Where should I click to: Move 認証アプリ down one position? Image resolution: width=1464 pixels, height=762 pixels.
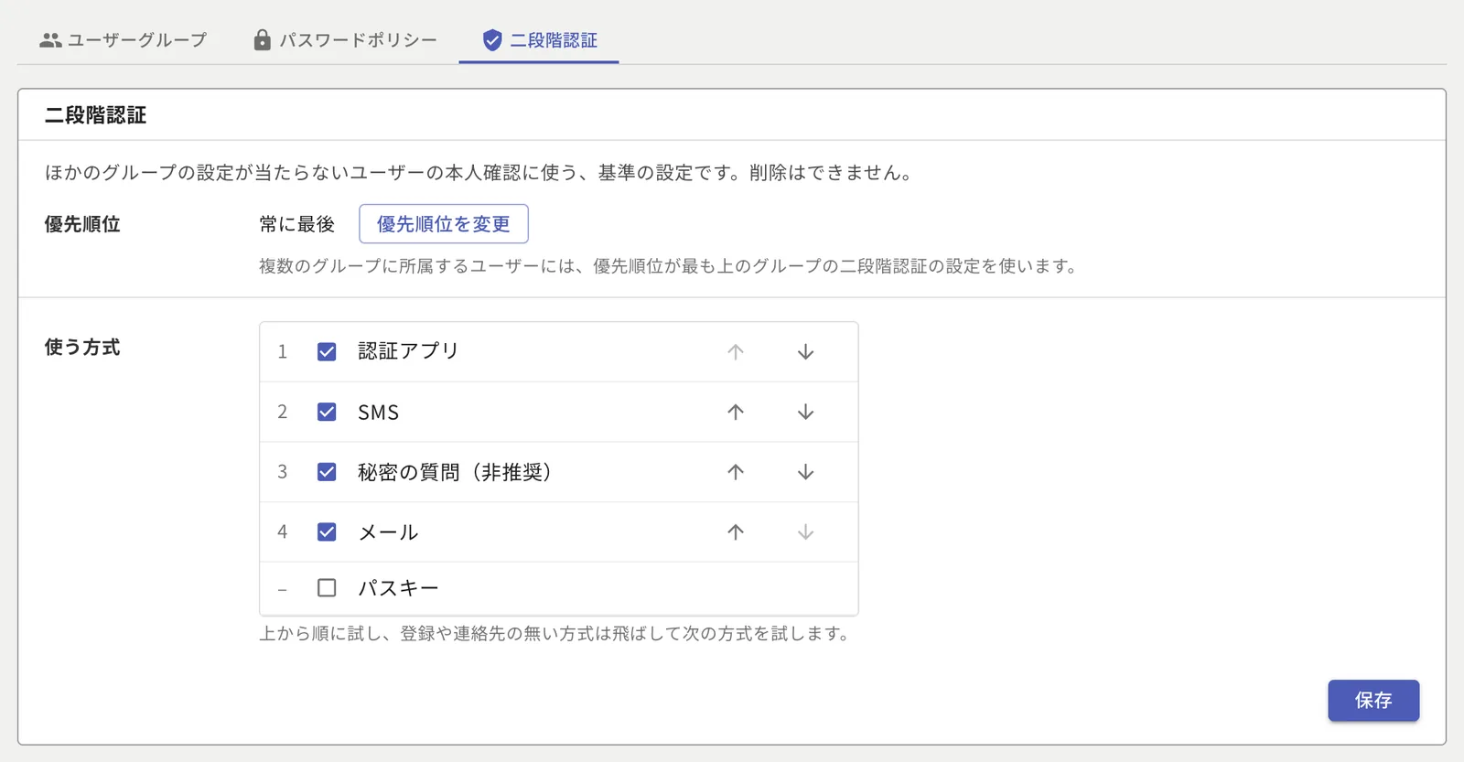click(805, 352)
